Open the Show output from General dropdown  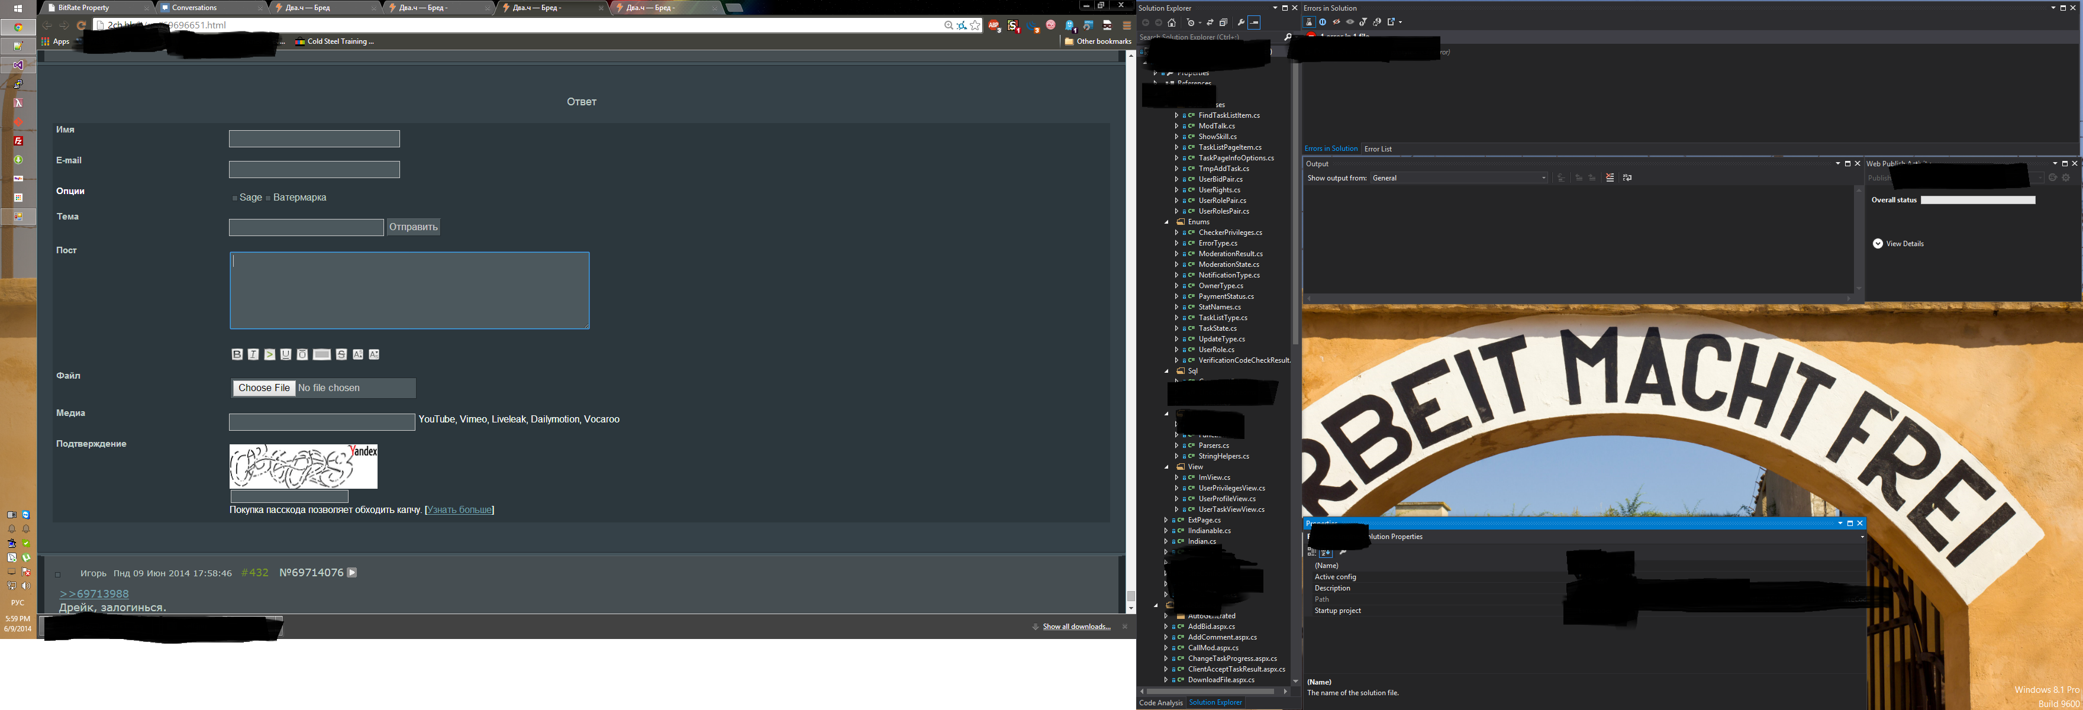point(1459,178)
